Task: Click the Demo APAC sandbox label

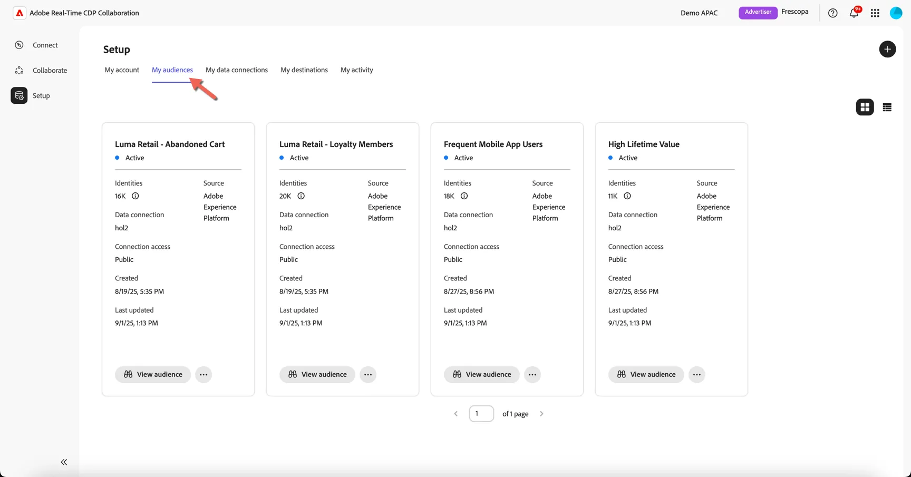Action: pyautogui.click(x=699, y=13)
